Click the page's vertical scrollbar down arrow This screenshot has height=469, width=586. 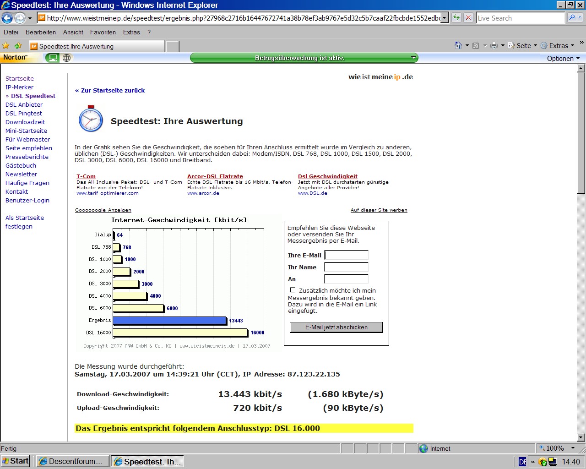581,437
